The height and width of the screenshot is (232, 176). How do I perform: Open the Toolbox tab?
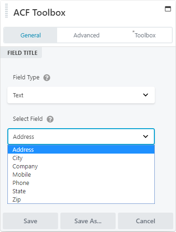coord(144,35)
